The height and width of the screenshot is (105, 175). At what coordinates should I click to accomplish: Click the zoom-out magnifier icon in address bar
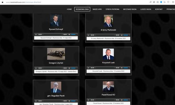(x=151, y=2)
